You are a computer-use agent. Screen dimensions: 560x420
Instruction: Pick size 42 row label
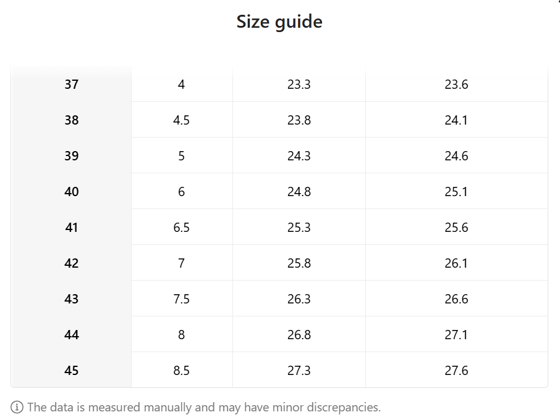(72, 263)
